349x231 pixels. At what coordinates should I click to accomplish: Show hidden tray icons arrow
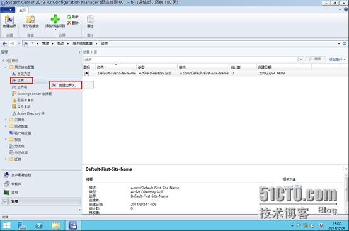click(292, 226)
